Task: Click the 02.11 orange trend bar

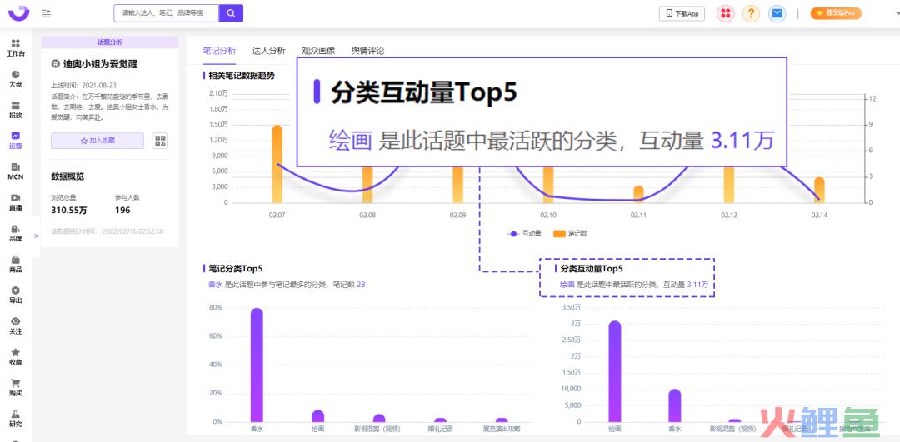Action: [x=638, y=194]
